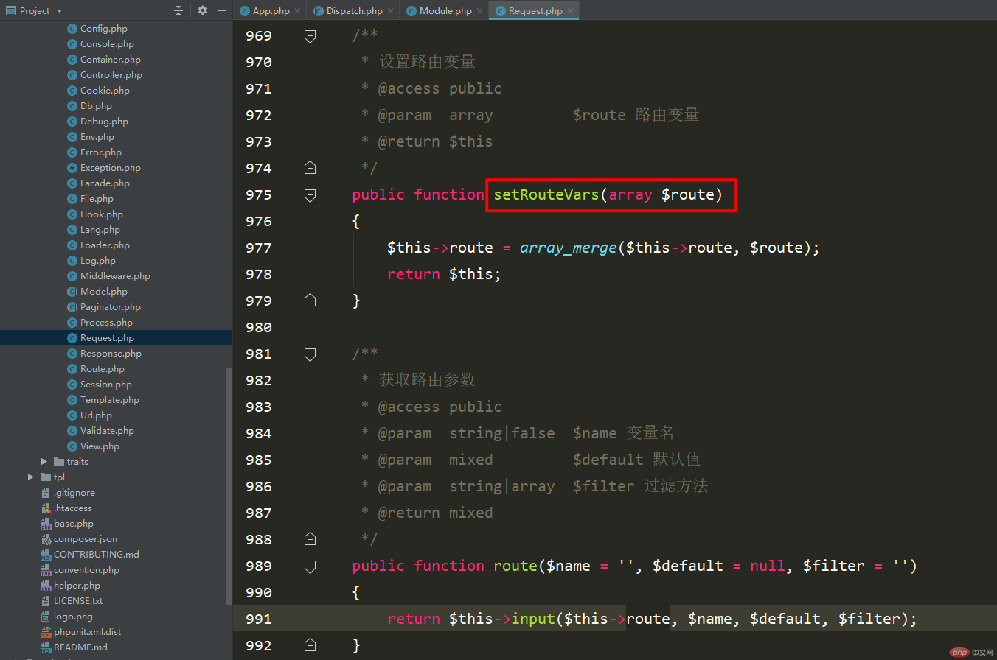The image size is (997, 660).
Task: Click the Facade.php class icon
Action: (72, 183)
